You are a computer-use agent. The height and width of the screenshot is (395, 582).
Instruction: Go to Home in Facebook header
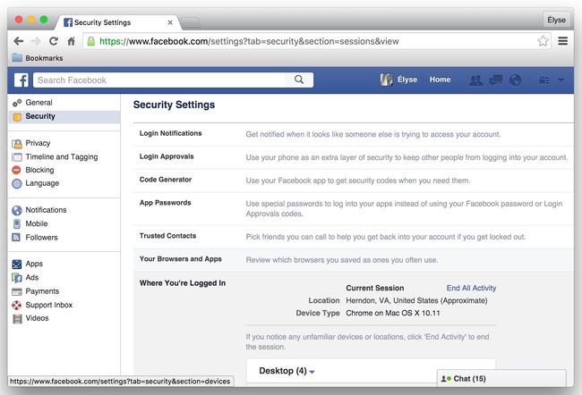[x=440, y=80]
